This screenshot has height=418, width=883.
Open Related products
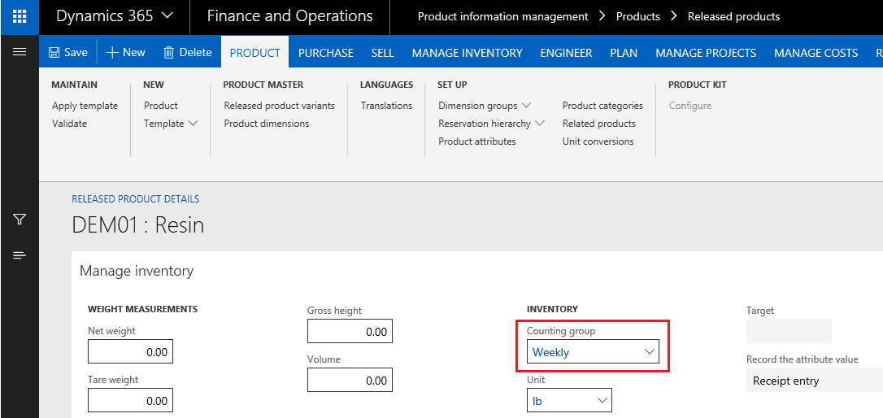tap(599, 124)
